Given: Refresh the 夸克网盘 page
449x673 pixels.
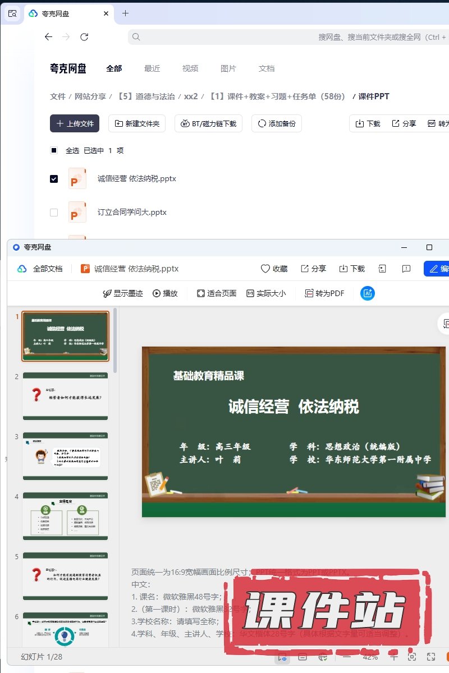Looking at the screenshot, I should (84, 37).
